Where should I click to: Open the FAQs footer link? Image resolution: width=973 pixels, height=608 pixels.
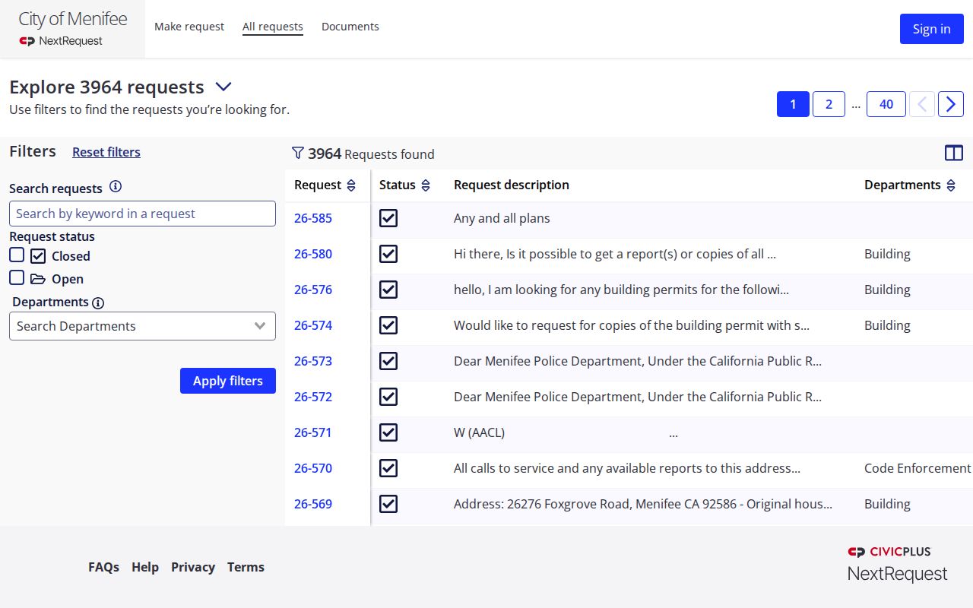click(103, 567)
